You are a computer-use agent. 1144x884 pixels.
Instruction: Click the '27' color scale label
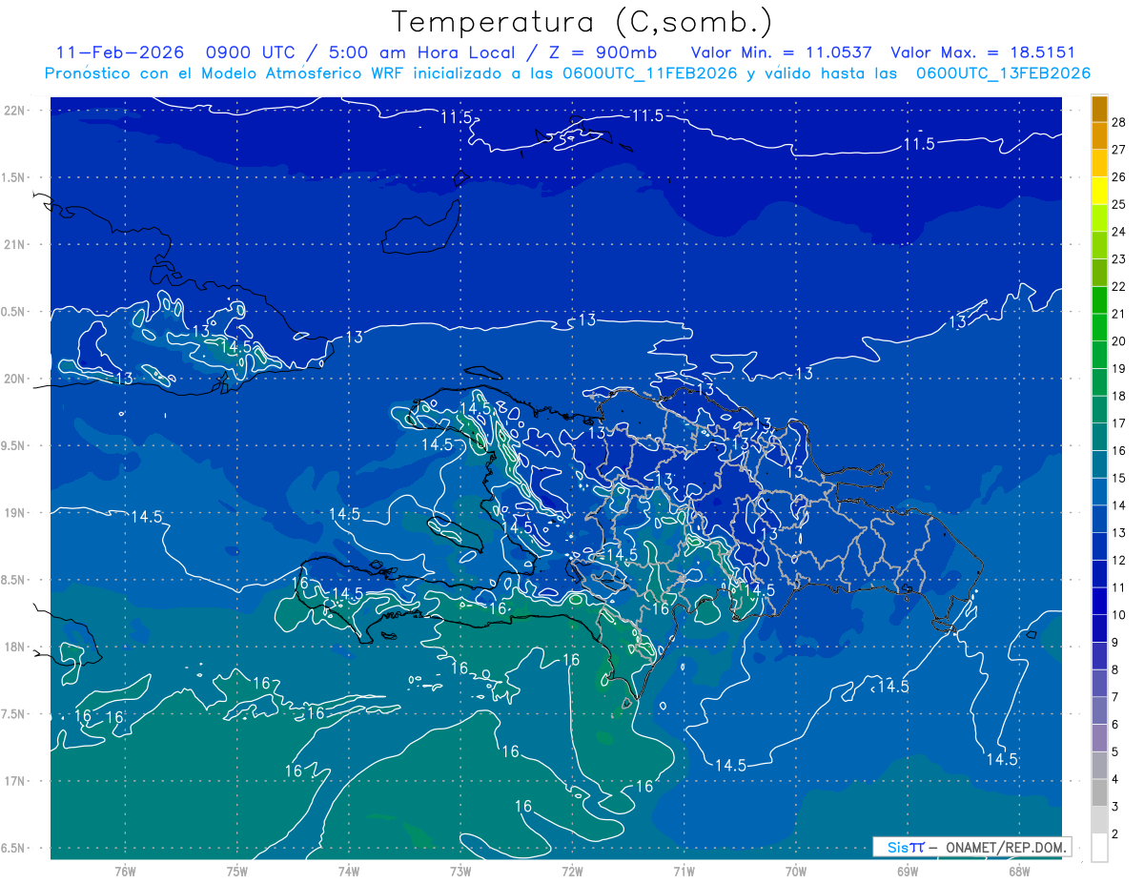pyautogui.click(x=1119, y=150)
